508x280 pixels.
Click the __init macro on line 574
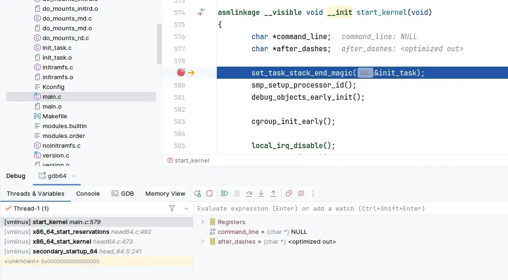click(x=340, y=12)
